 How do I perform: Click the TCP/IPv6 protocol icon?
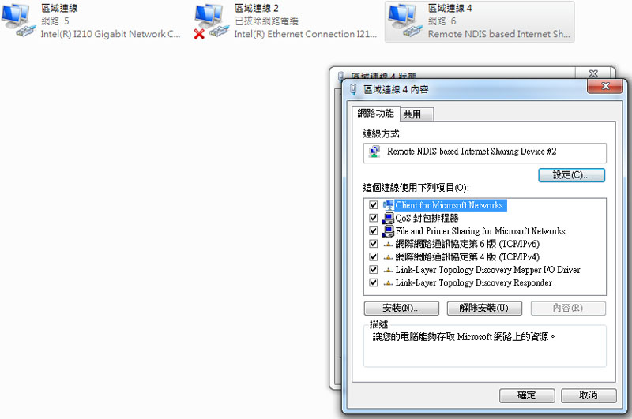tap(388, 245)
